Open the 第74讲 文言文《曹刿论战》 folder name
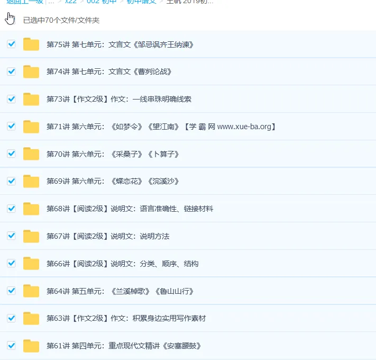Image resolution: width=376 pixels, height=360 pixels. [109, 71]
